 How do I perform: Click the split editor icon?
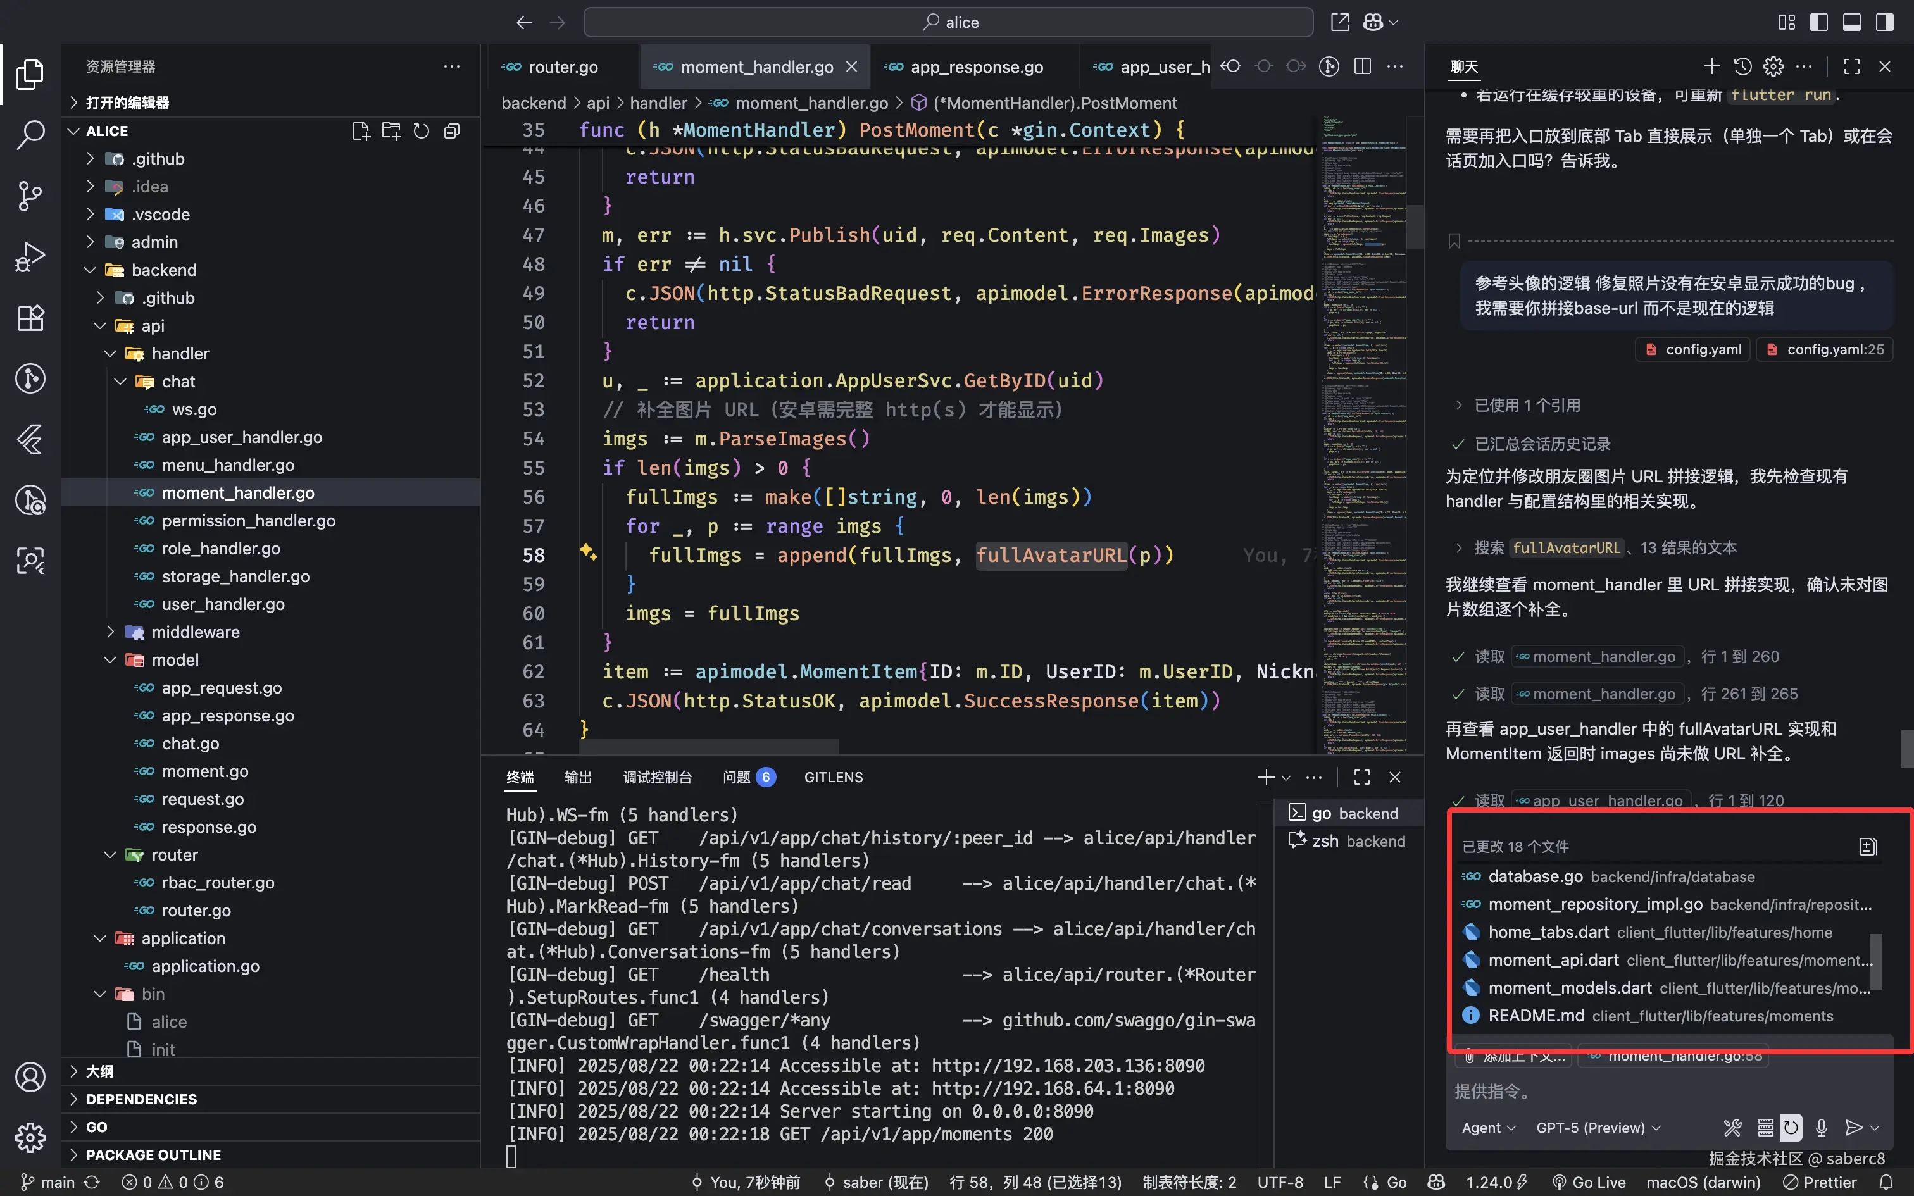click(1362, 66)
